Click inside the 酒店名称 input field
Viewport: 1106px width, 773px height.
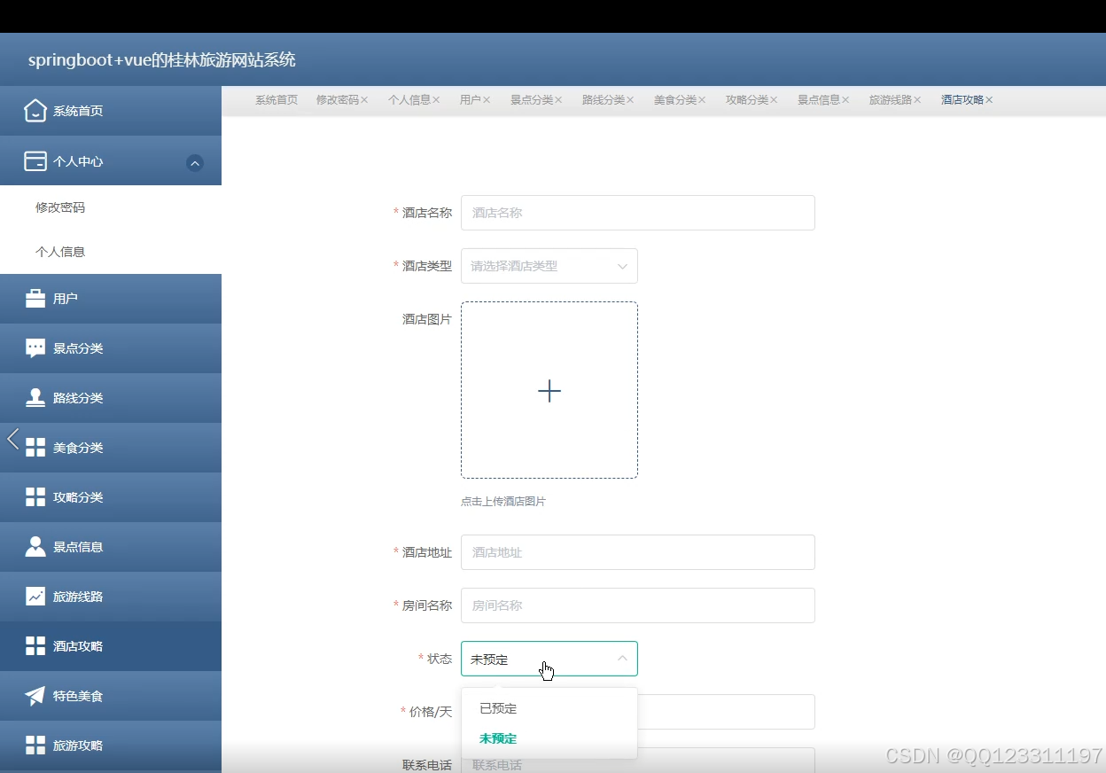(x=638, y=213)
